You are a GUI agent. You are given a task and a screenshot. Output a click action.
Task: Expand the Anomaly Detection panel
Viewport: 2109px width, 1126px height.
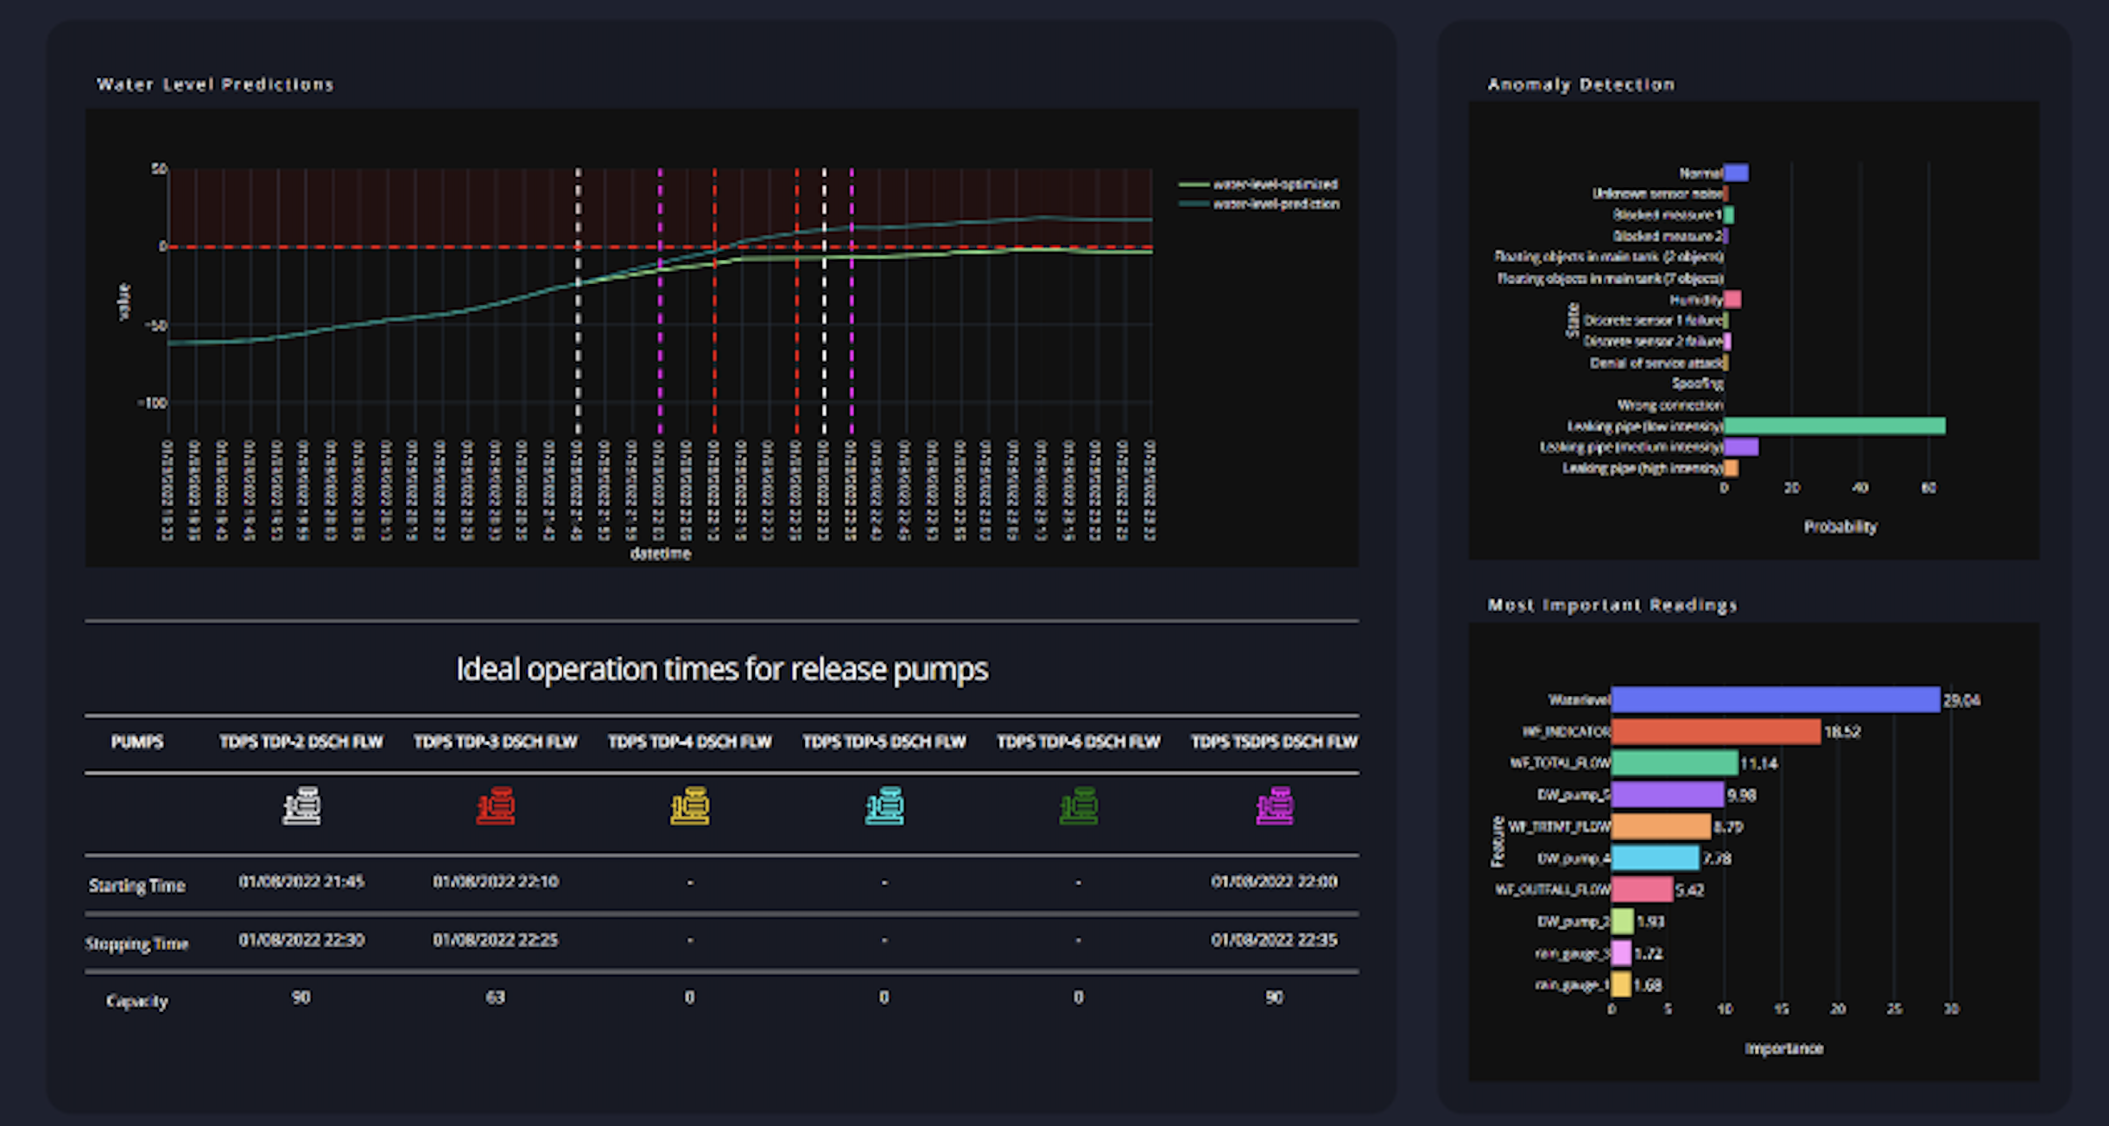tap(1580, 85)
